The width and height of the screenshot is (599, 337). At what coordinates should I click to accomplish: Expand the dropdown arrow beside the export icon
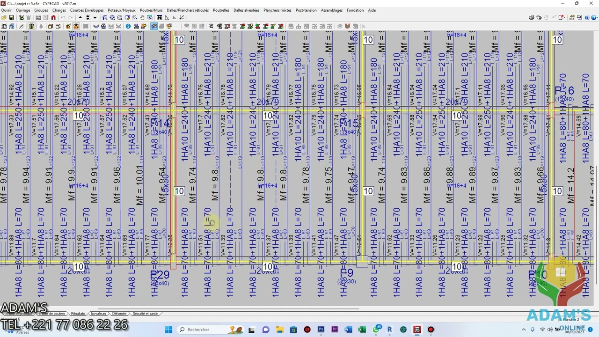(564, 18)
